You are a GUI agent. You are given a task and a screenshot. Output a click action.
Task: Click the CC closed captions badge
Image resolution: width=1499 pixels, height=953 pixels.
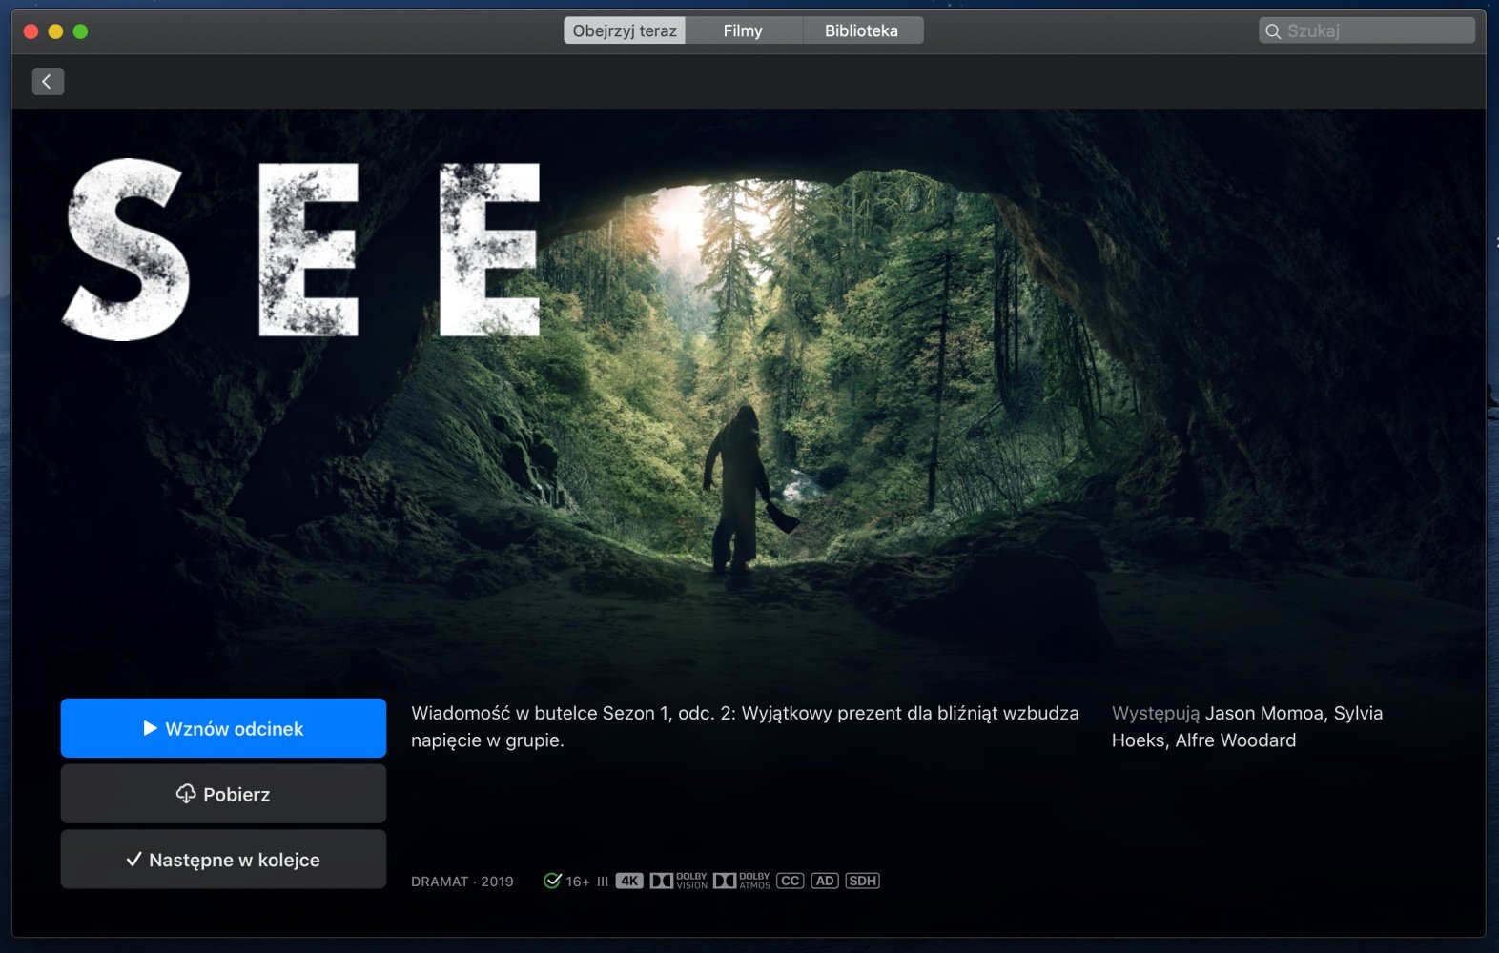point(791,881)
